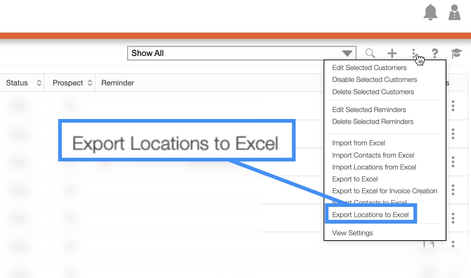Open the graduation cap training icon
The width and height of the screenshot is (471, 278).
[x=456, y=53]
